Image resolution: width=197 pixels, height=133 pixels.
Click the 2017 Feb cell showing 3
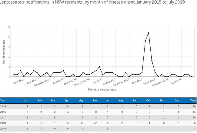(41, 118)
